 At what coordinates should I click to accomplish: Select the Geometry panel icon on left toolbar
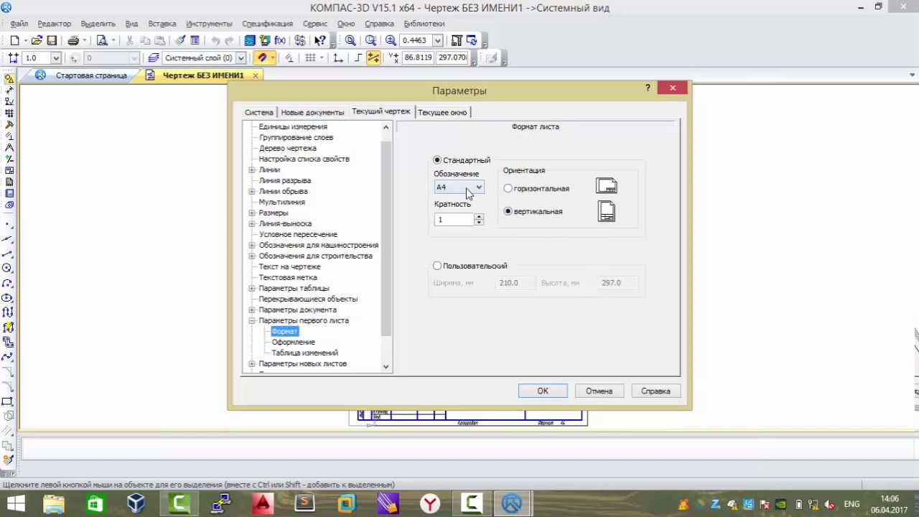9,79
